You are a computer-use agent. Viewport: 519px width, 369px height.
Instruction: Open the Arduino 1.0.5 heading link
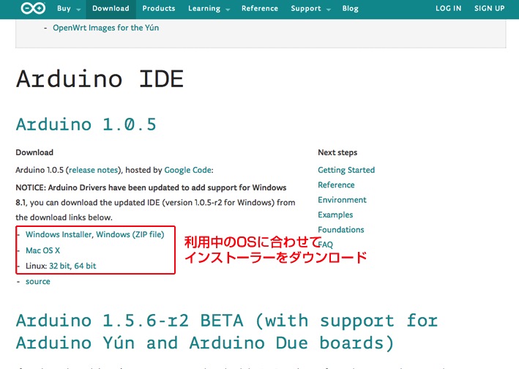(86, 124)
